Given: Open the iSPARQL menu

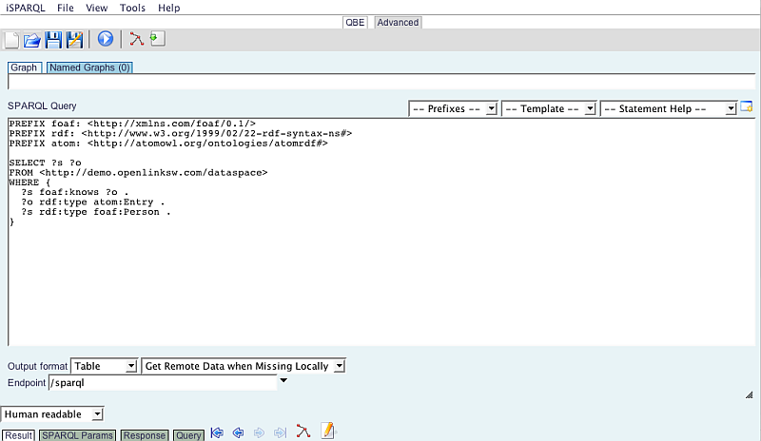Looking at the screenshot, I should pos(26,8).
